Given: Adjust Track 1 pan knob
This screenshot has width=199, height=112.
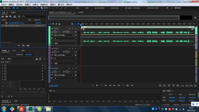Looking at the screenshot, I should (x=67, y=32).
